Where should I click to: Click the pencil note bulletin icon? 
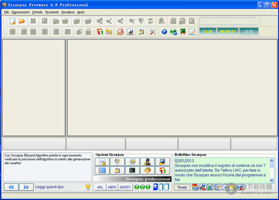tap(218, 187)
